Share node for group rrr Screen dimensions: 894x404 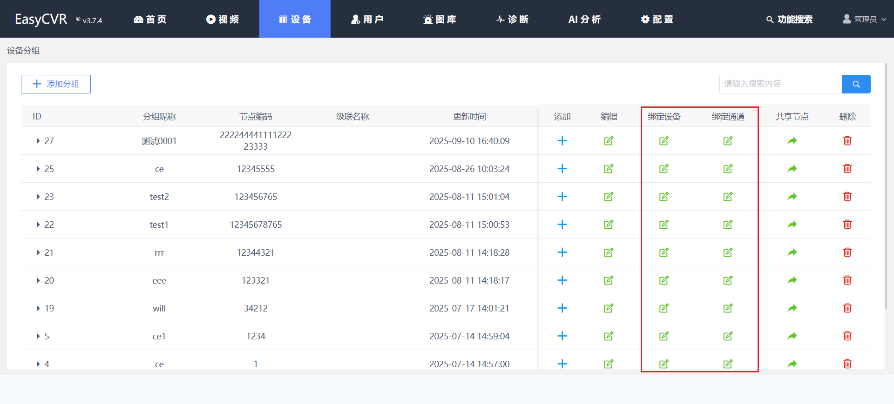(792, 252)
